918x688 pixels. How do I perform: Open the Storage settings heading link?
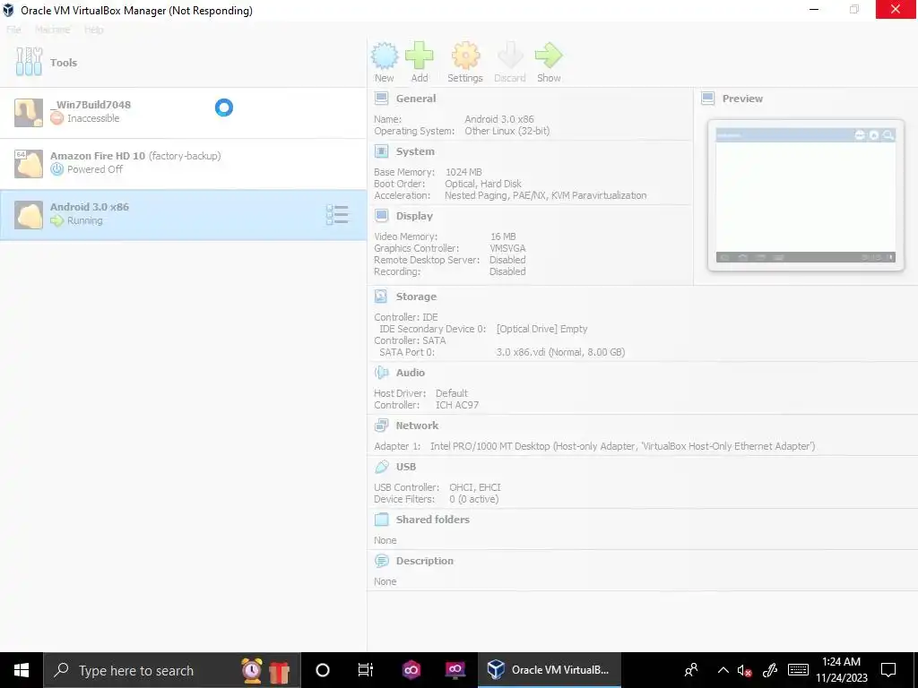point(416,297)
